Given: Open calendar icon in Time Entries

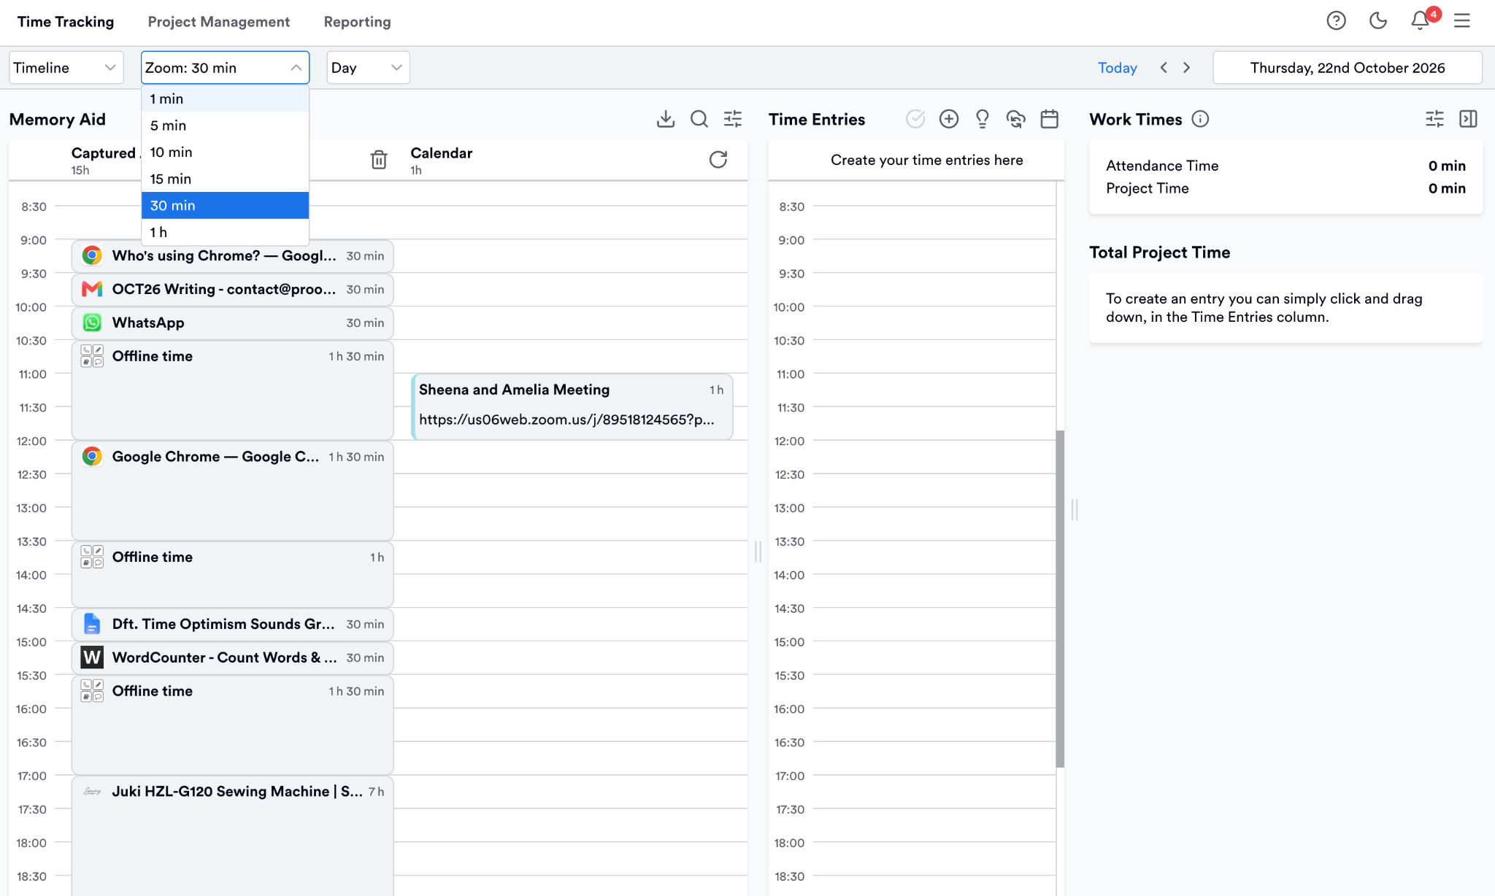Looking at the screenshot, I should pyautogui.click(x=1049, y=119).
